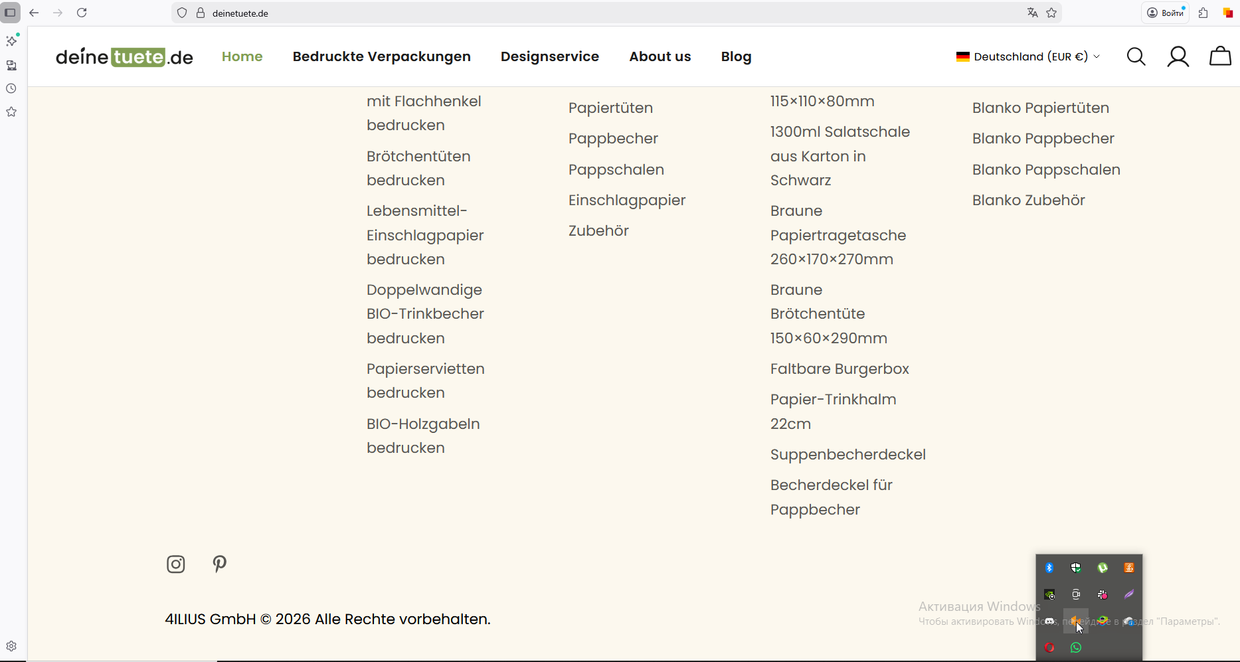The image size is (1240, 662).
Task: Open the sidebar history clock icon
Action: point(11,88)
